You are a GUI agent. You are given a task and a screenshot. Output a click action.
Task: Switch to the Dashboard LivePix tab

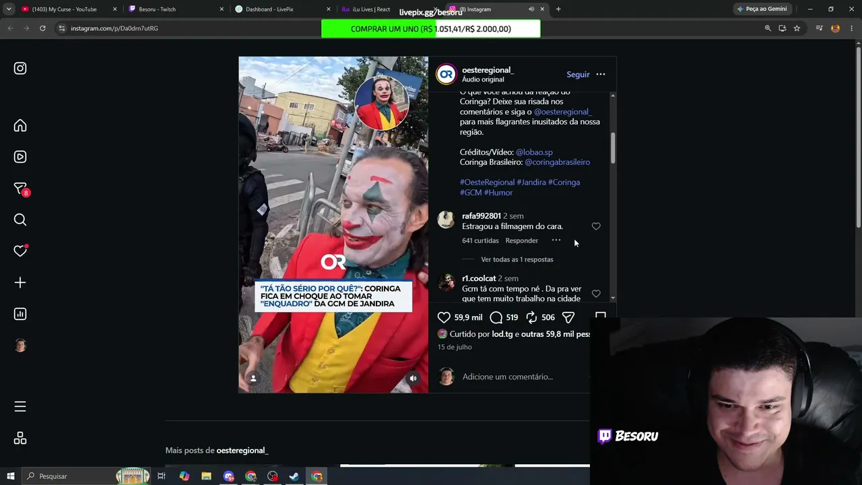[269, 9]
